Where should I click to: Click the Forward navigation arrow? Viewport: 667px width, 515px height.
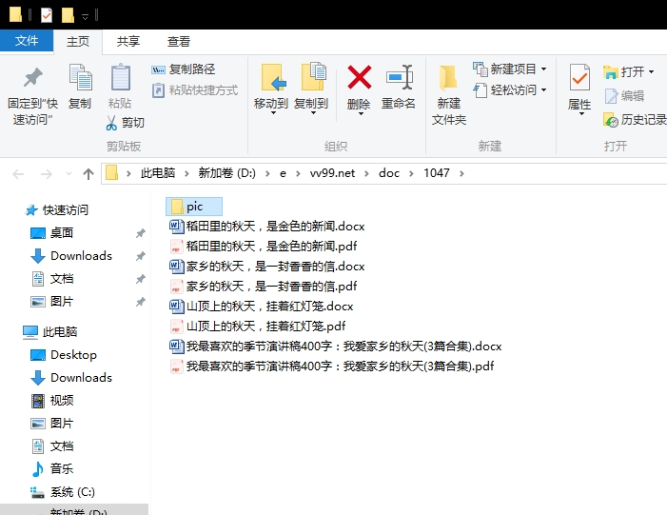(46, 174)
